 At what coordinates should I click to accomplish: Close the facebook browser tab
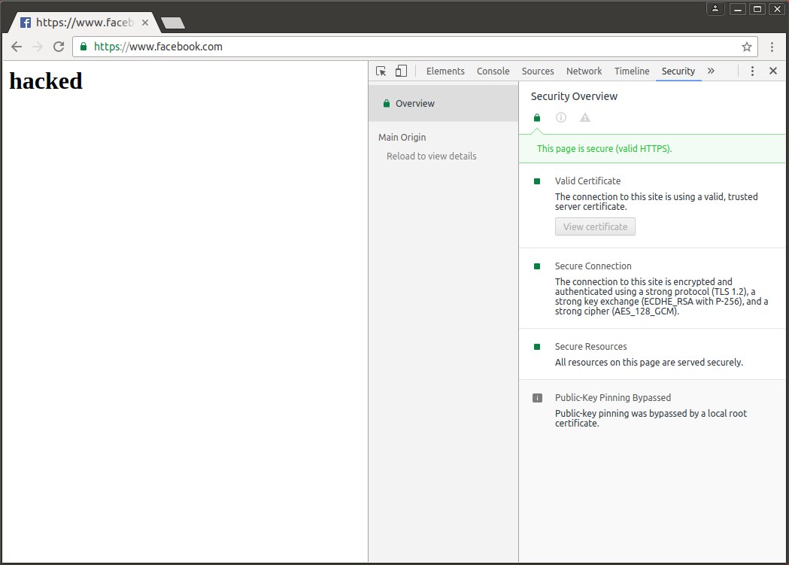pyautogui.click(x=145, y=23)
